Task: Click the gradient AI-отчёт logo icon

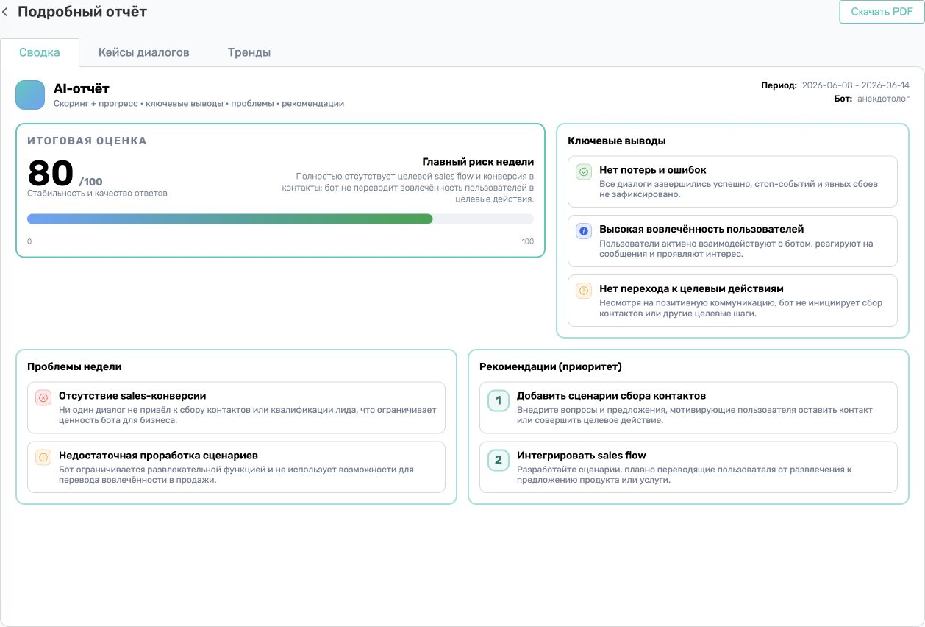Action: (x=30, y=95)
